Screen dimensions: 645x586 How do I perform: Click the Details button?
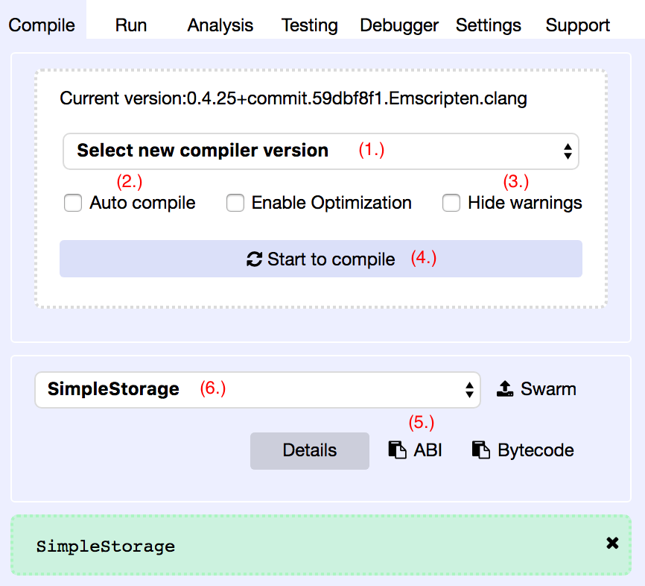tap(310, 450)
